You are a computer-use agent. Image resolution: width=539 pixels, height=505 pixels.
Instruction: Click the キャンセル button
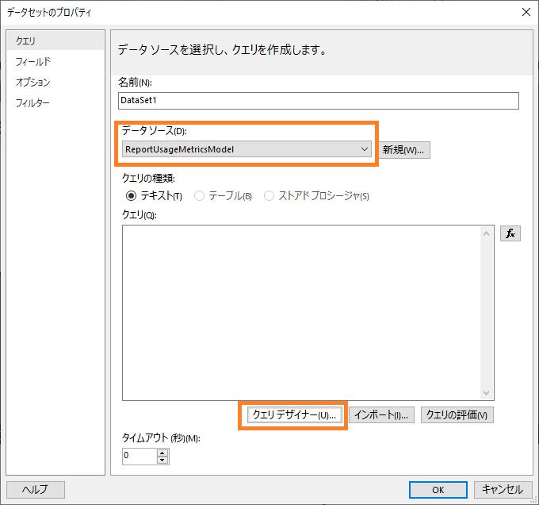point(503,490)
